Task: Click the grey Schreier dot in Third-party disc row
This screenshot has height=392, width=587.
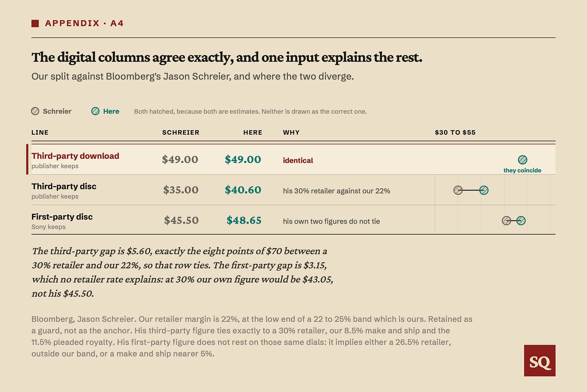Action: click(458, 190)
